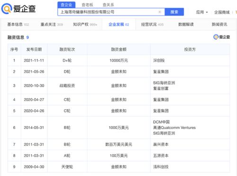The image size is (237, 176).
Task: Open the 经营状况 tab
Action: click(152, 24)
